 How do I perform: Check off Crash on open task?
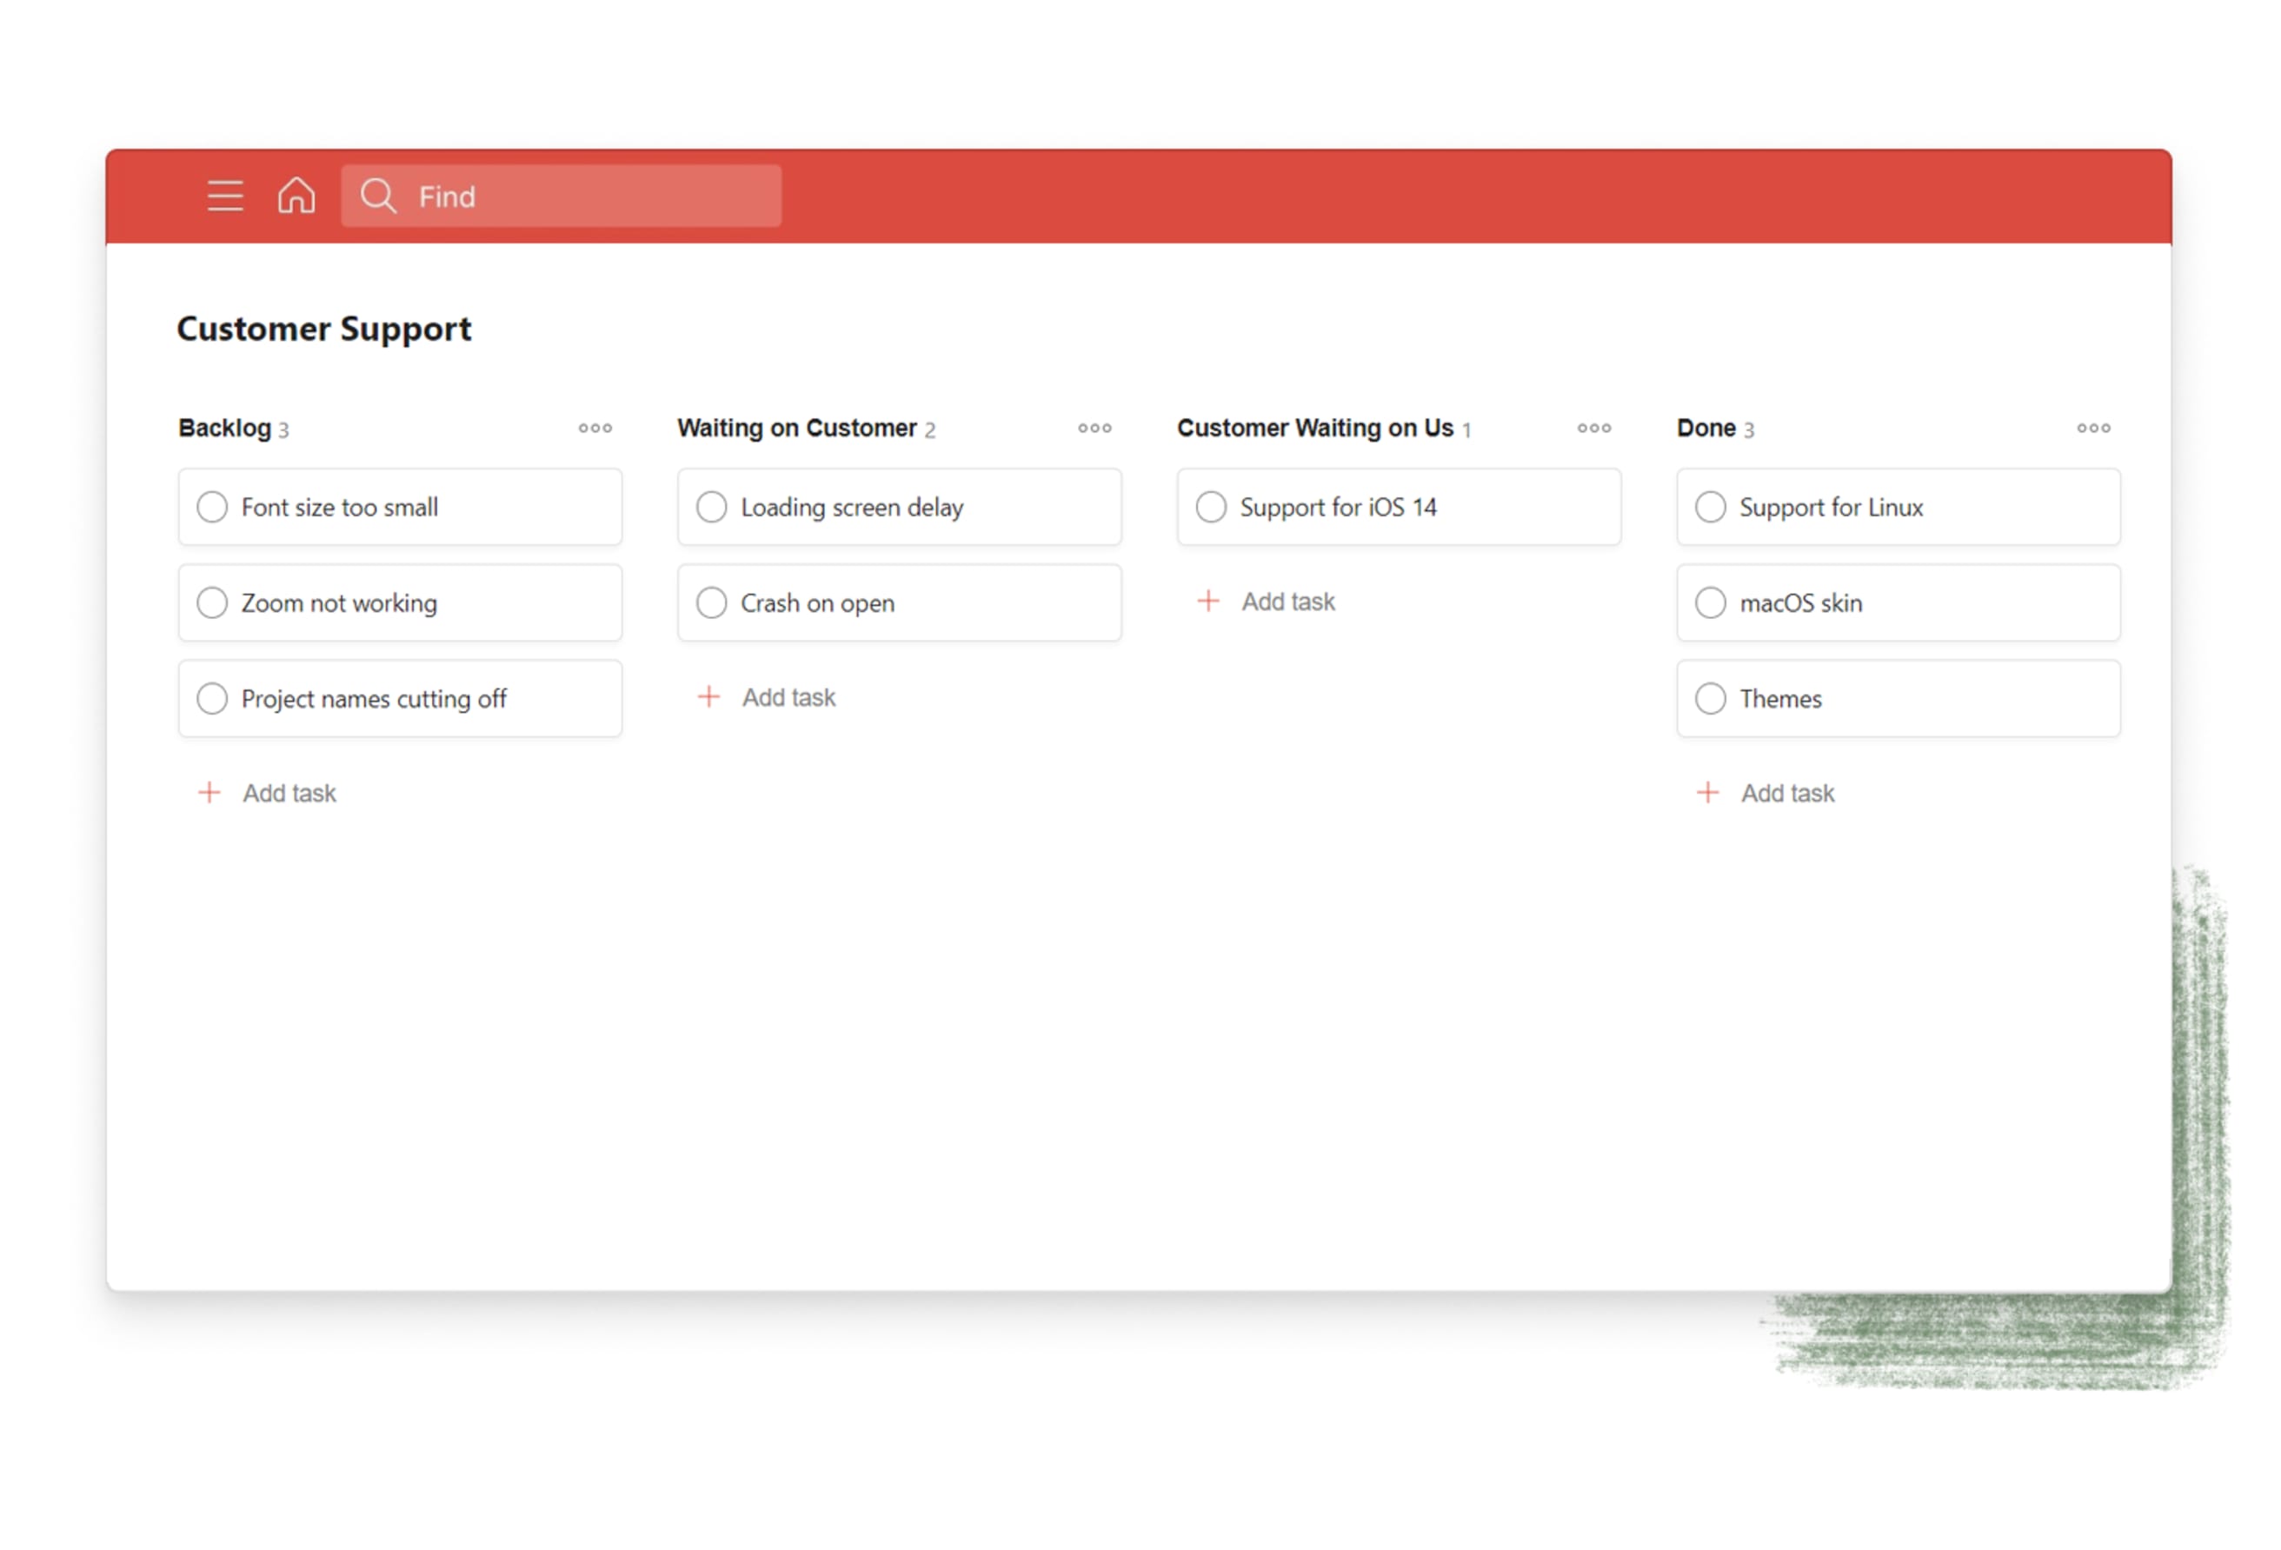tap(712, 602)
